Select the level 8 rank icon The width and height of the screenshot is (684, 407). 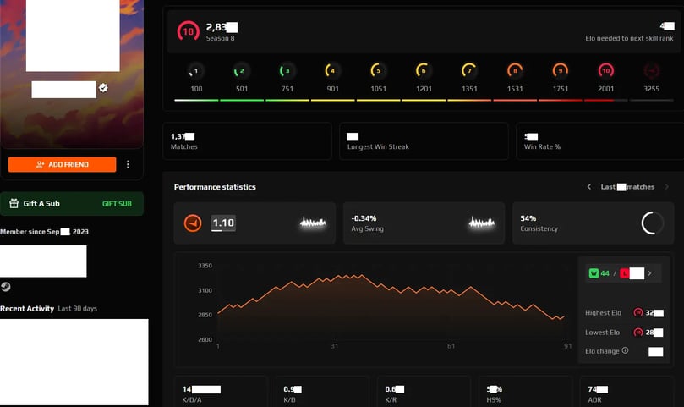coord(515,71)
